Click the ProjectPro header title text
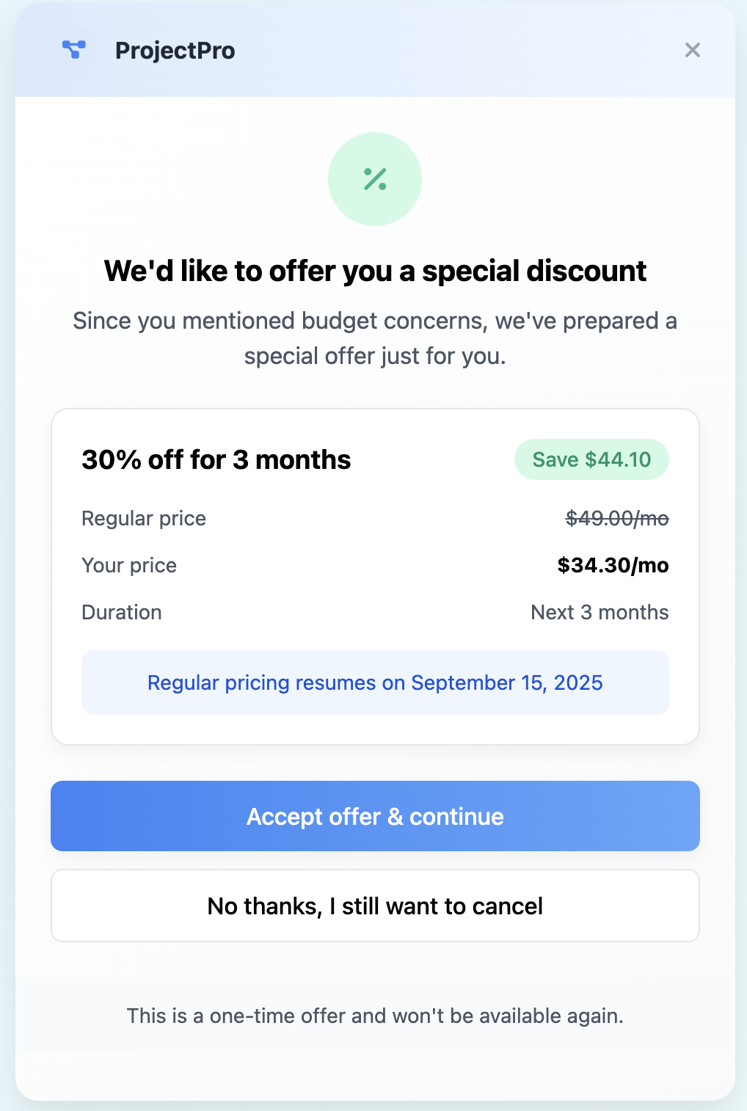Screen dimensions: 747x1111 coord(175,51)
